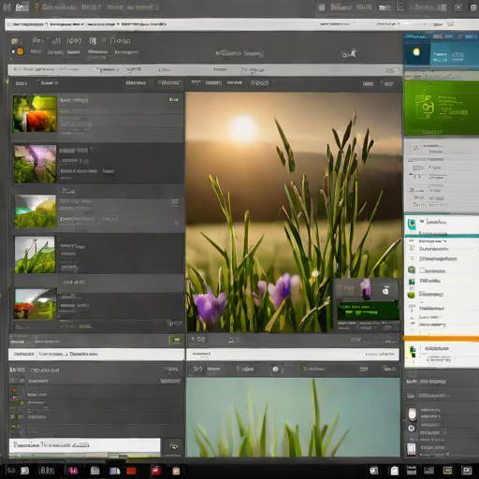Click the blue round icon in dark lower-right panel
The width and height of the screenshot is (479, 479).
[412, 428]
